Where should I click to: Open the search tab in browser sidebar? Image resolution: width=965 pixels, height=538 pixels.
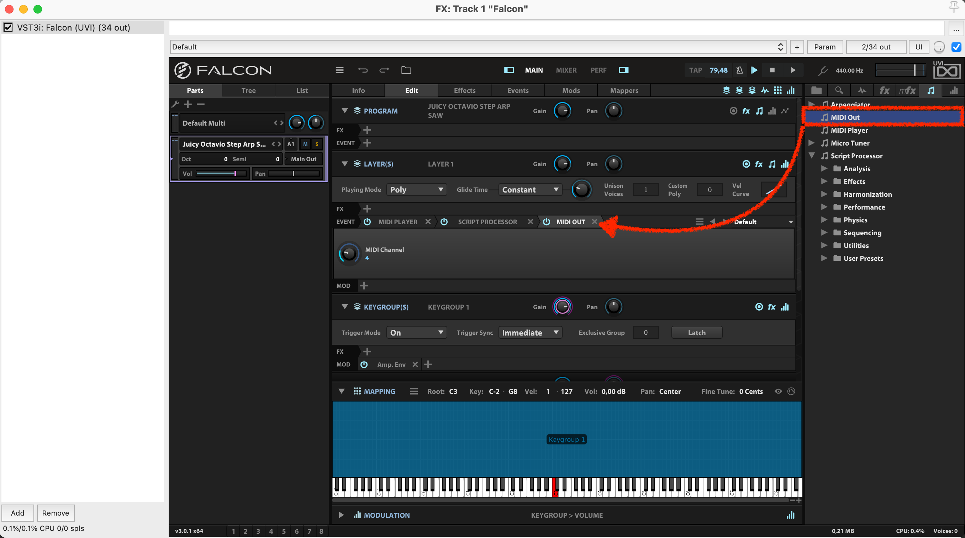point(839,90)
